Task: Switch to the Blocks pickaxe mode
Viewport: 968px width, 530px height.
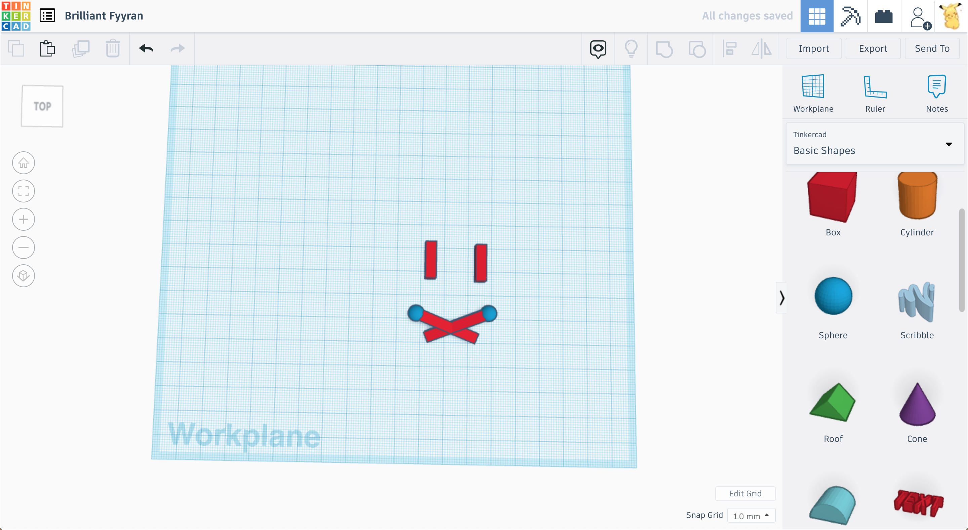Action: coord(850,16)
